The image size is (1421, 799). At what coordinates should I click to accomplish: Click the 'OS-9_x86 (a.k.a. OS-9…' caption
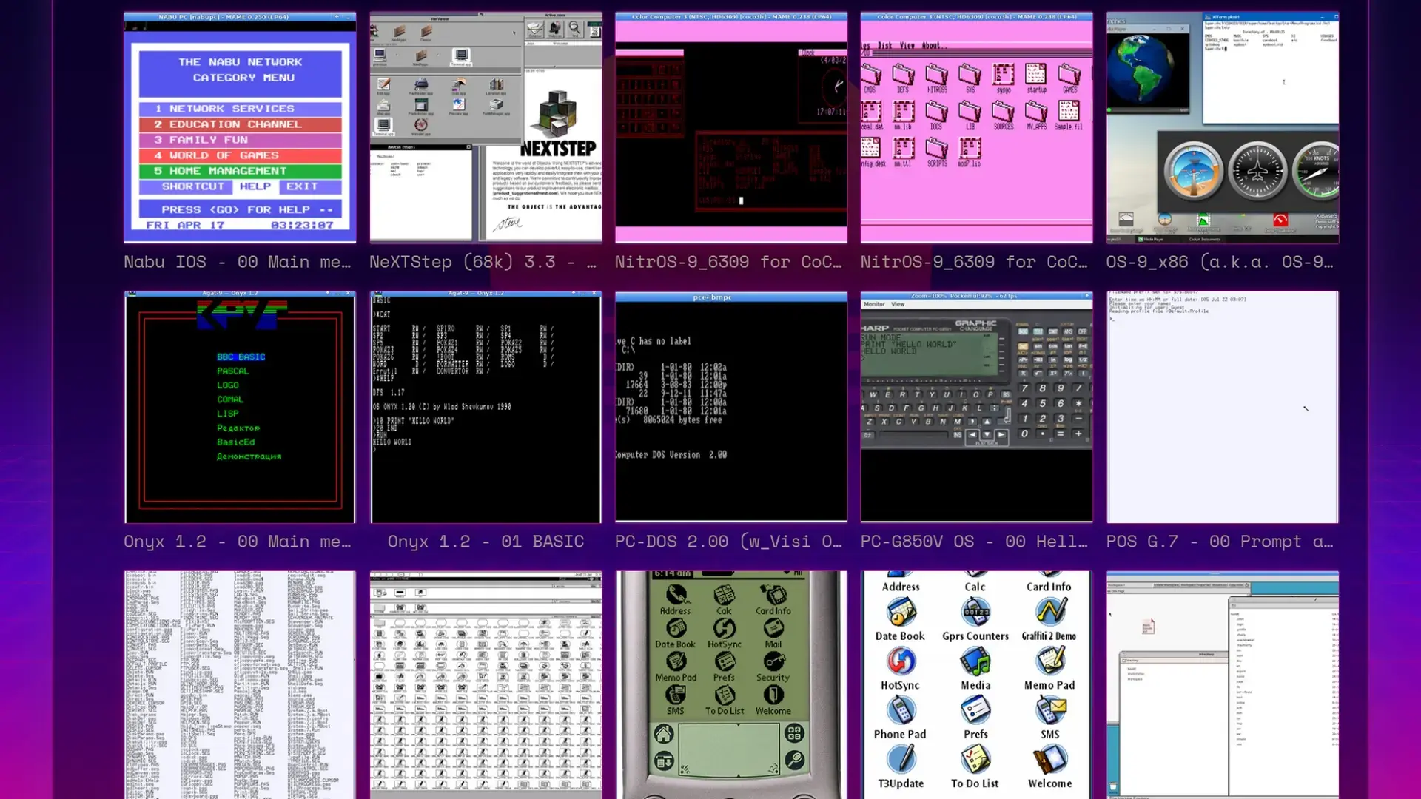pyautogui.click(x=1220, y=262)
